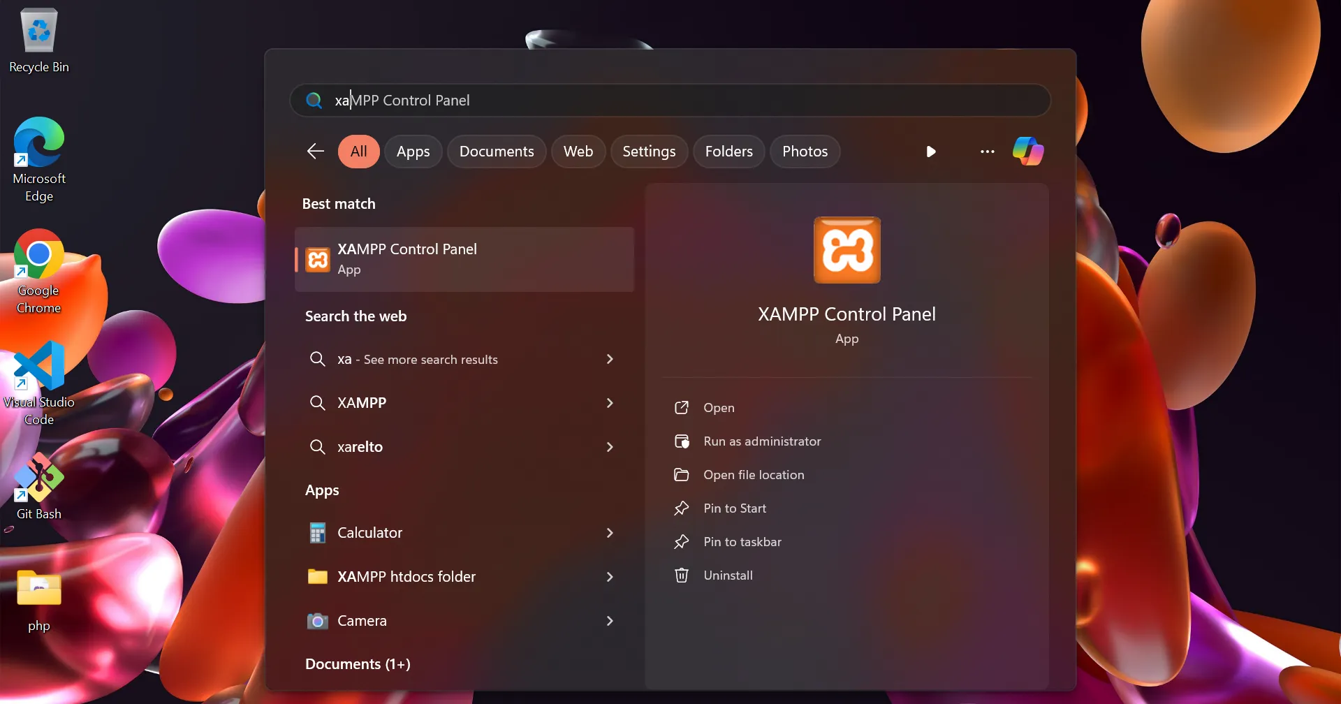This screenshot has width=1341, height=704.
Task: Open the three-dot more options menu
Action: (987, 152)
